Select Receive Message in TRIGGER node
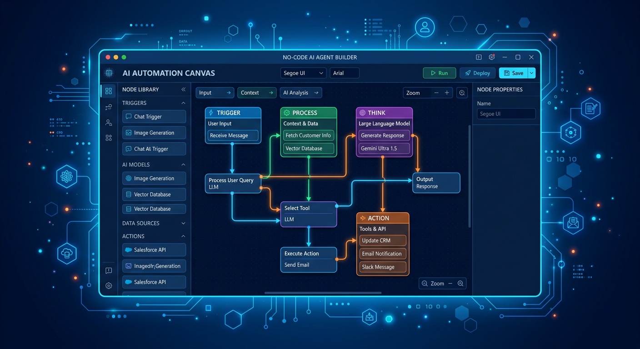This screenshot has height=349, width=640. (x=233, y=135)
